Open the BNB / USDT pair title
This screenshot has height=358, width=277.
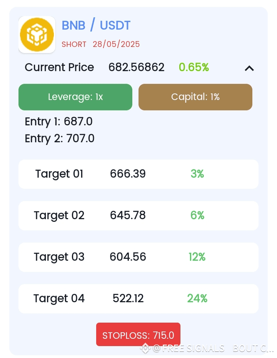point(96,26)
